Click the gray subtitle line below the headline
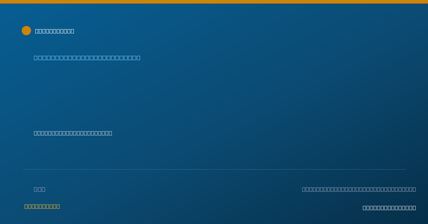 click(x=73, y=133)
